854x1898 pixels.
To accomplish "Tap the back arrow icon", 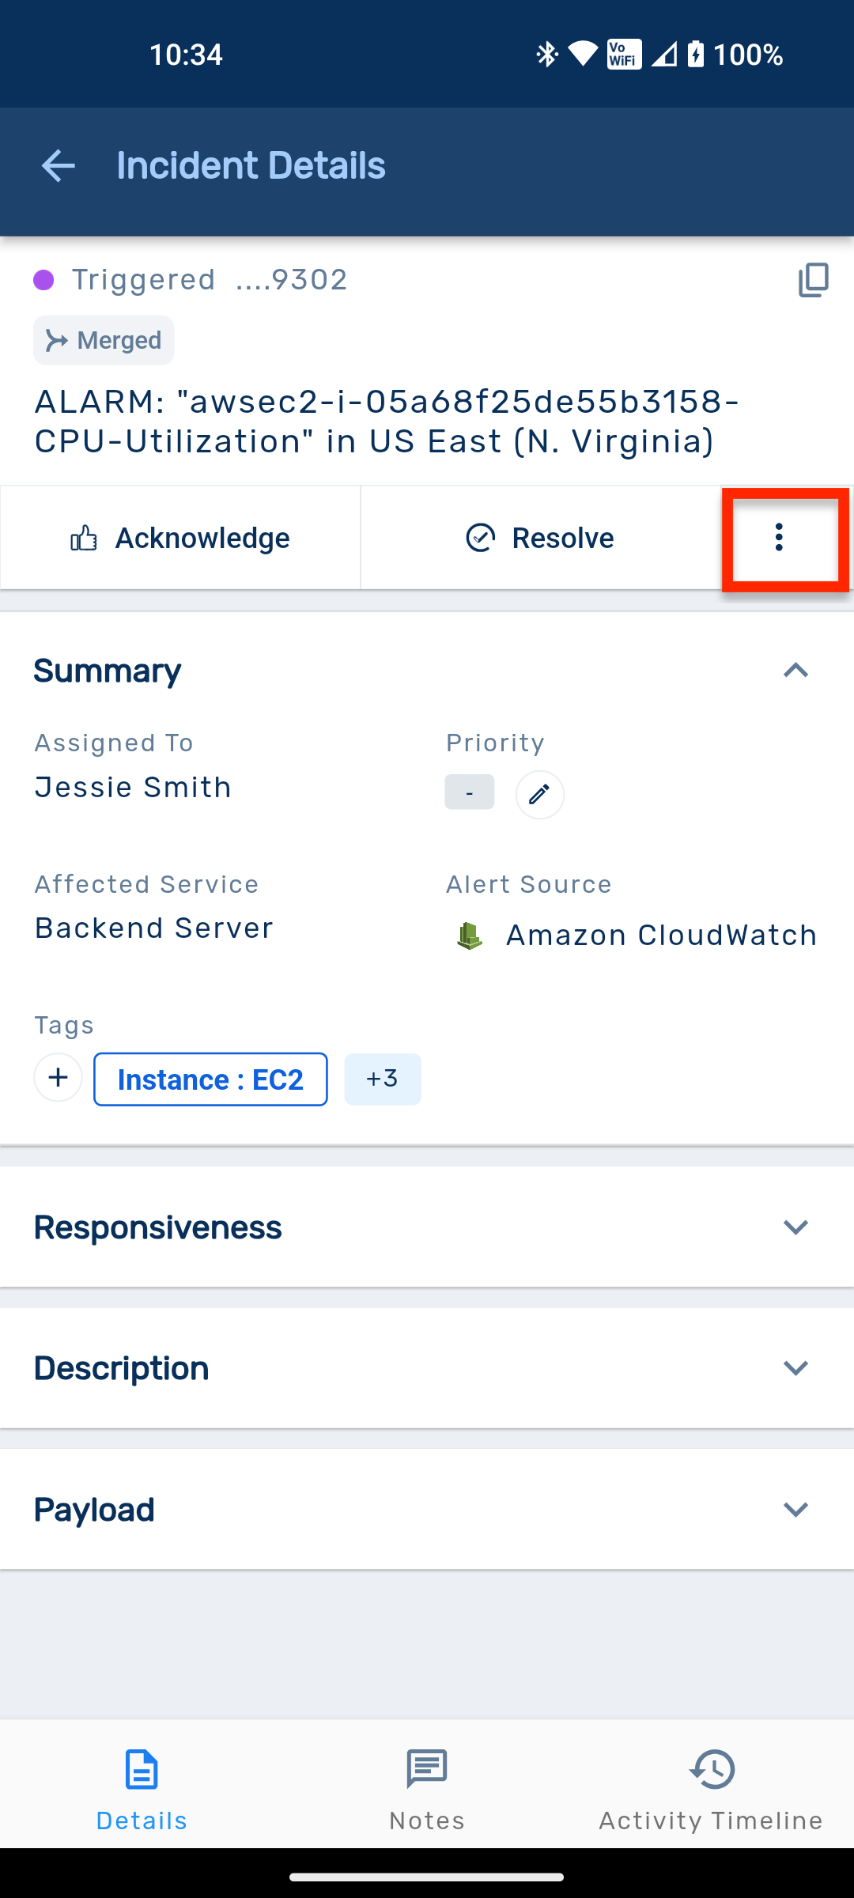I will (x=58, y=166).
